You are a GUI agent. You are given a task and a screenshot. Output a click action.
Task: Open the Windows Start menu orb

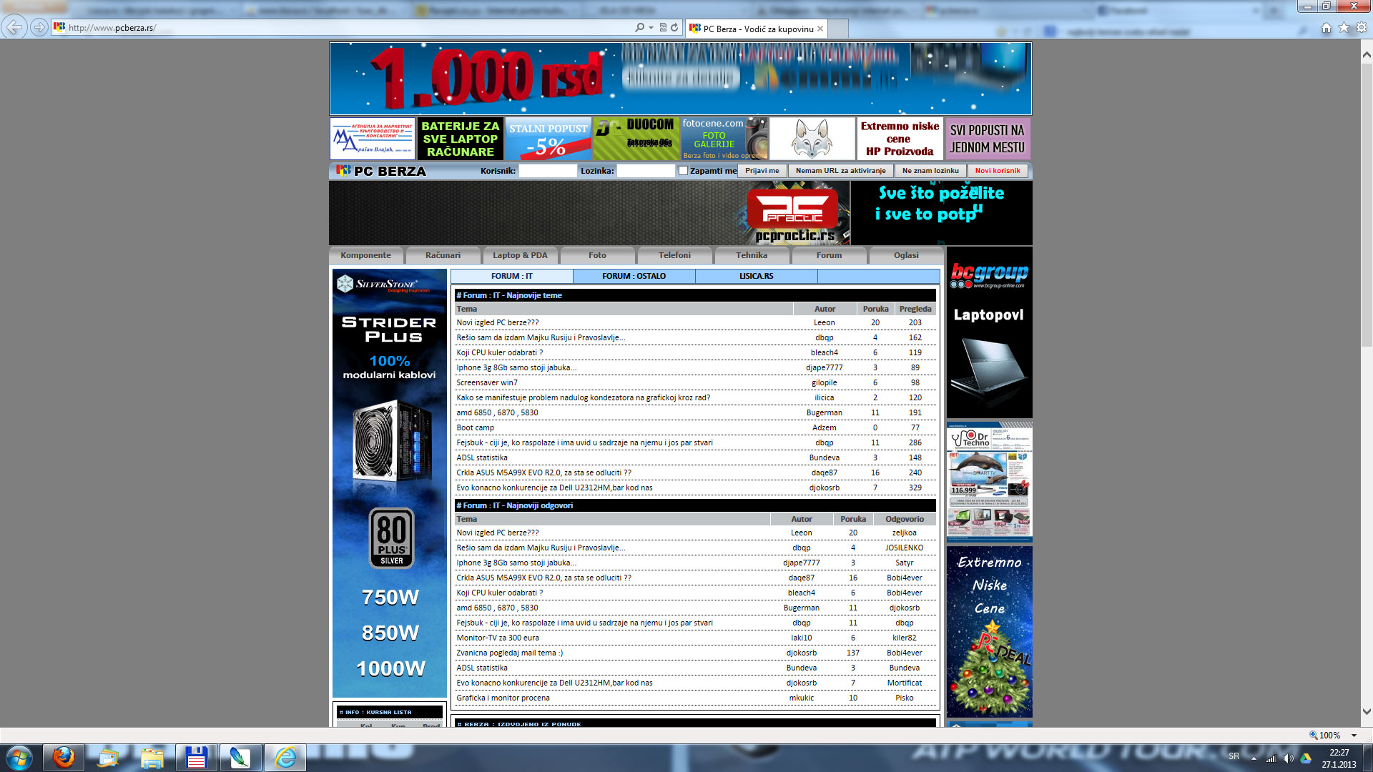19,758
